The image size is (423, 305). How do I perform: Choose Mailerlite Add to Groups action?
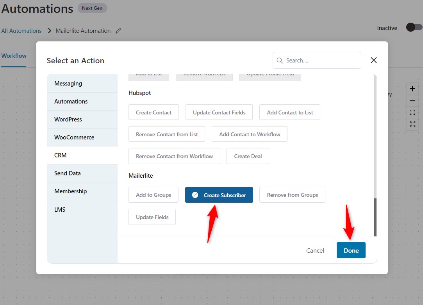pos(153,195)
